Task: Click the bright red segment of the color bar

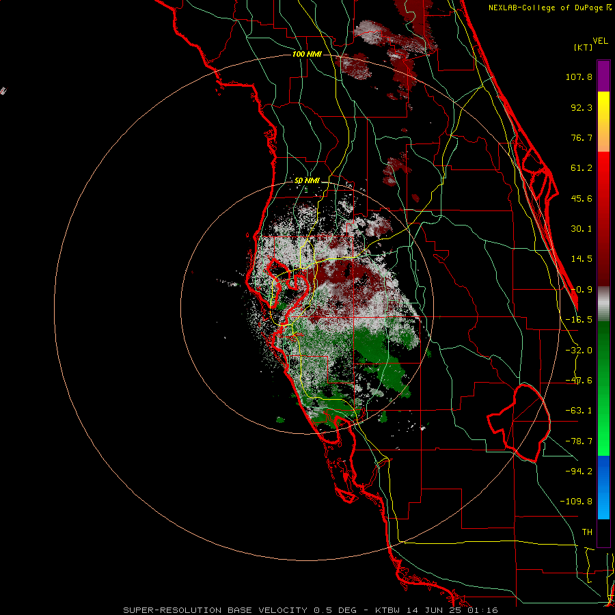Action: (603, 173)
